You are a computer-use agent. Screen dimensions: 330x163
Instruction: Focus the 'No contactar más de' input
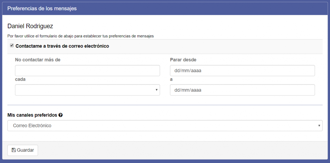click(x=87, y=70)
